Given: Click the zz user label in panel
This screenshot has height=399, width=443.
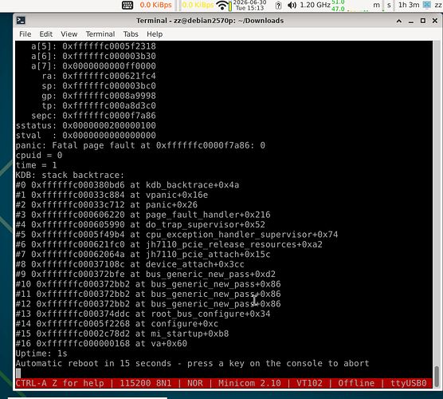Looking at the screenshot, I should tap(438, 5).
